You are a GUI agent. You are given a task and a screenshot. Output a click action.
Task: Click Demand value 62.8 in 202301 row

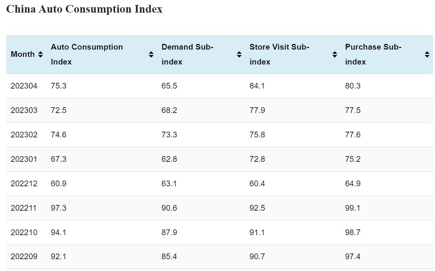point(169,159)
